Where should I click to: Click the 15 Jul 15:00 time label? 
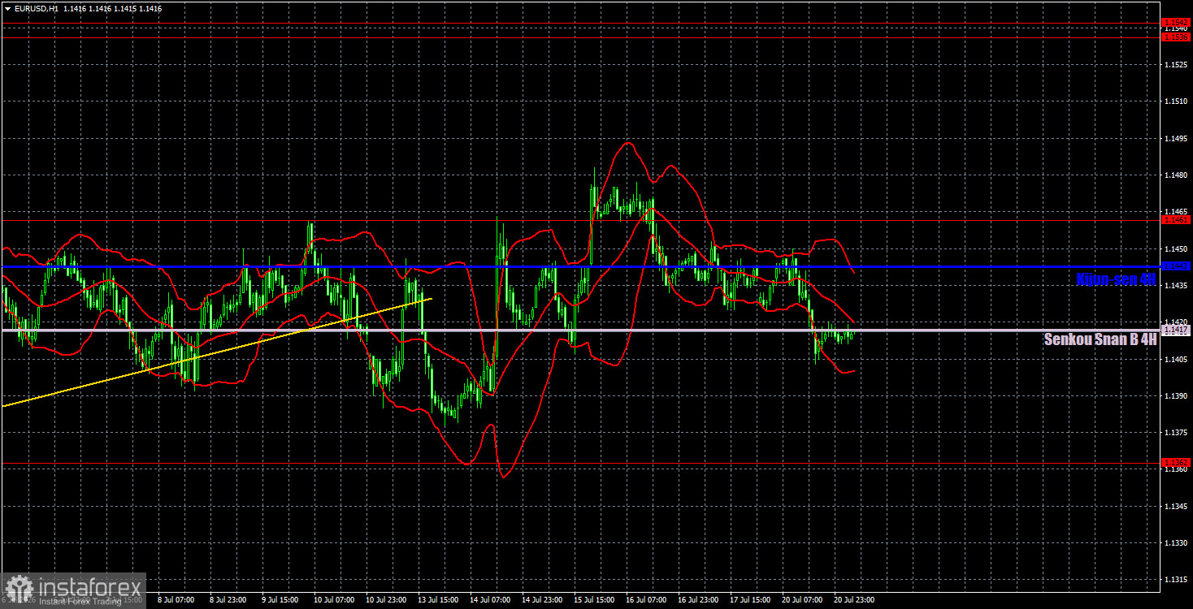tap(592, 600)
